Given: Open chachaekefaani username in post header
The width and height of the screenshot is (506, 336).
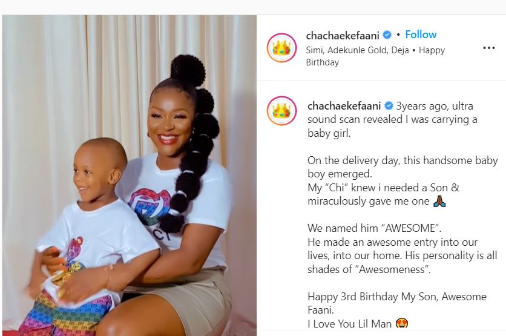Looking at the screenshot, I should (x=343, y=35).
